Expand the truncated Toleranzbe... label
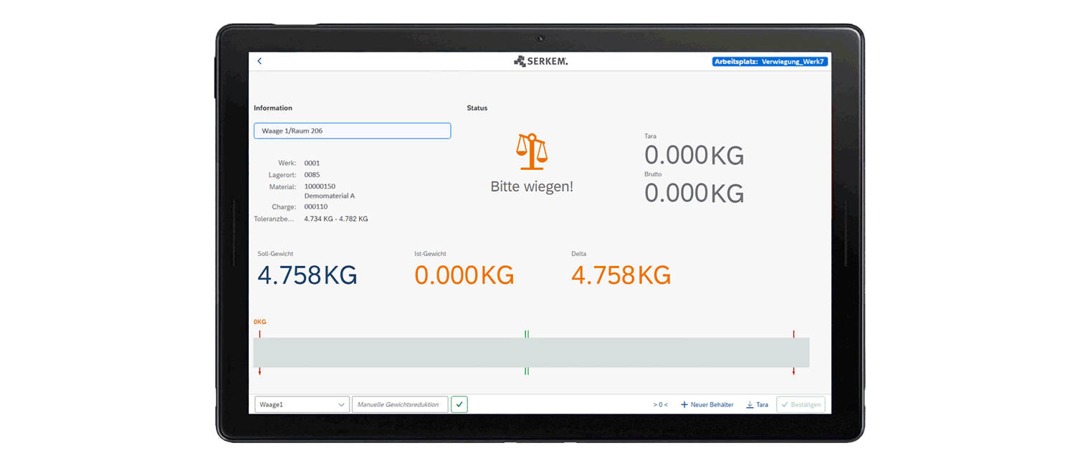The height and width of the screenshot is (466, 1075). (x=274, y=219)
